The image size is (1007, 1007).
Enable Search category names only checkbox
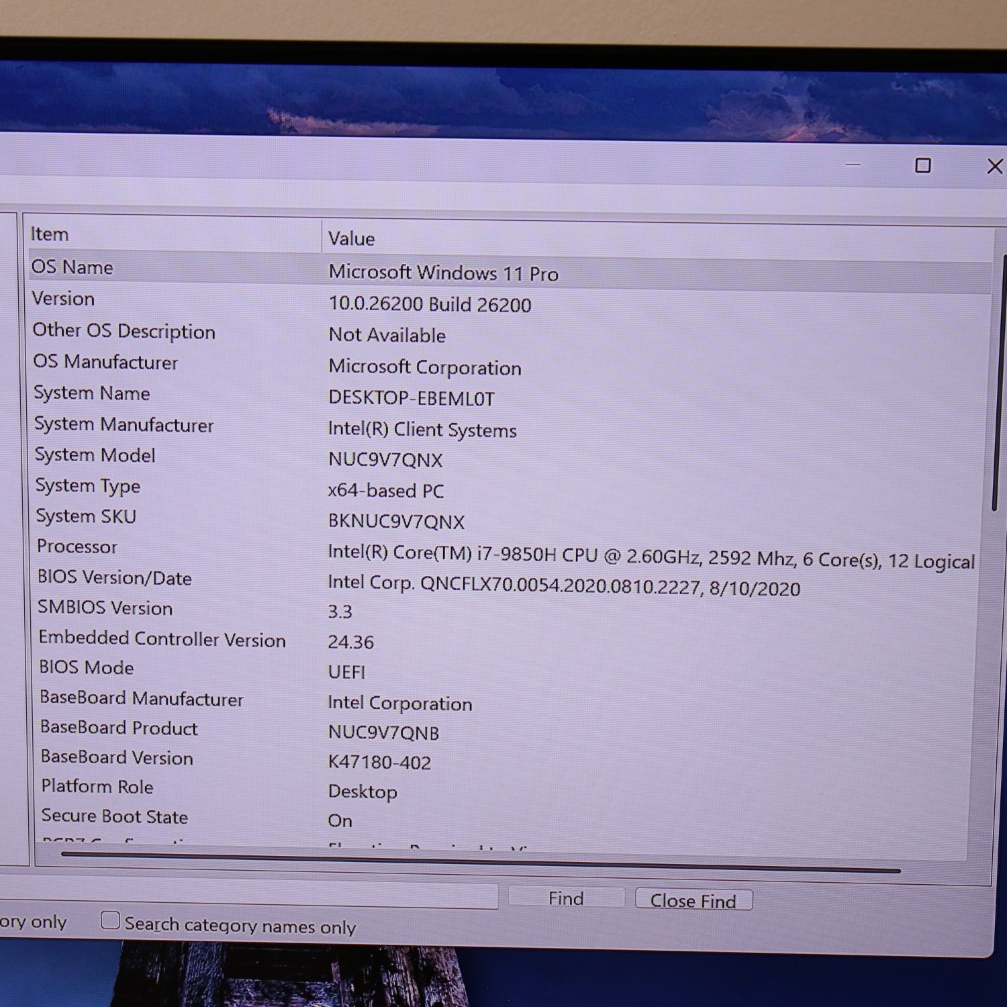[x=110, y=920]
